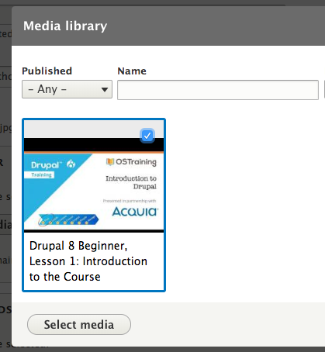Click the Published filter label
Screen dimensions: 325x352
pos(47,71)
